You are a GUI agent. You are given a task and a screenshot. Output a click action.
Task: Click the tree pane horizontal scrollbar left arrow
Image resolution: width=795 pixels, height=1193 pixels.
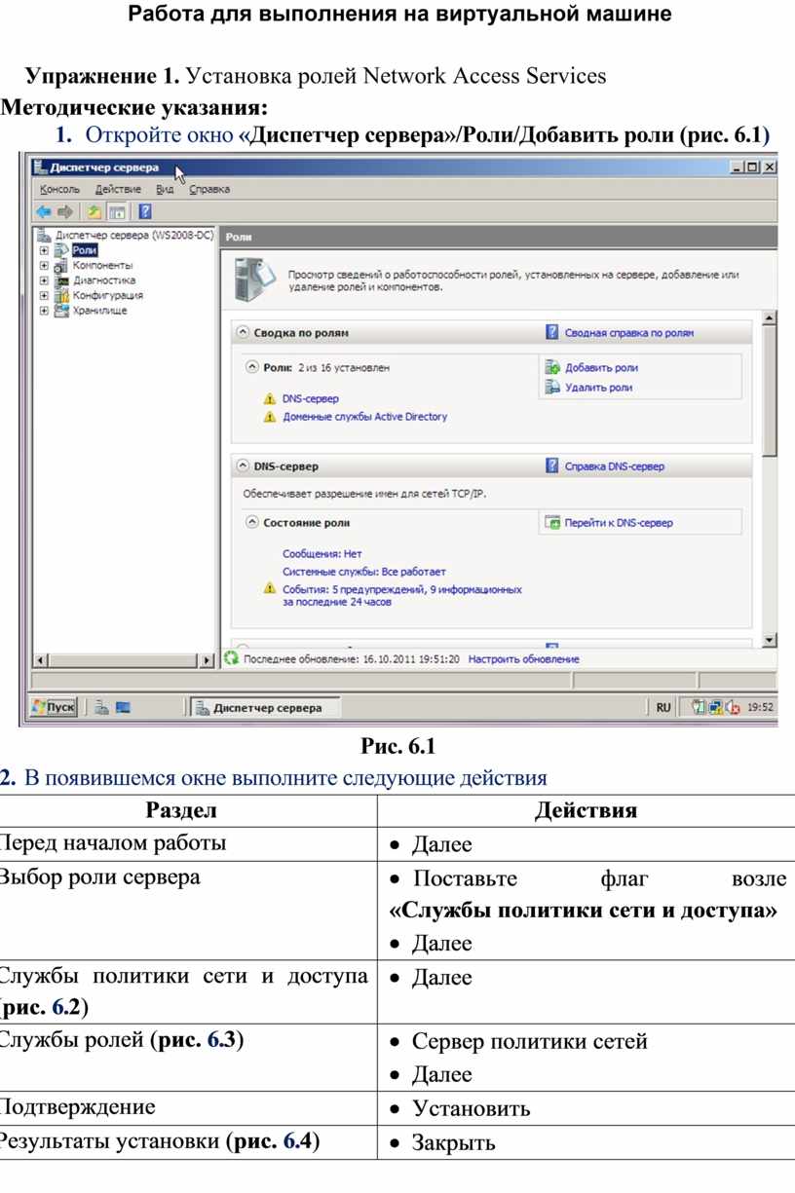click(40, 659)
